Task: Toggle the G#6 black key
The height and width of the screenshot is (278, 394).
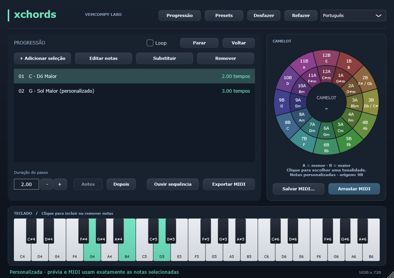Action: click(x=345, y=231)
